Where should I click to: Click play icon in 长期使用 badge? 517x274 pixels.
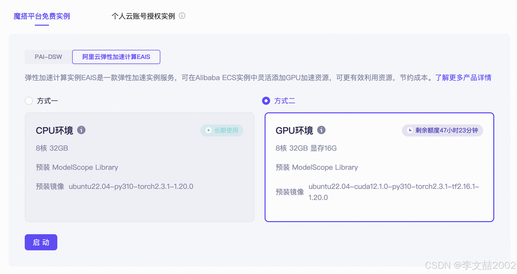click(209, 130)
